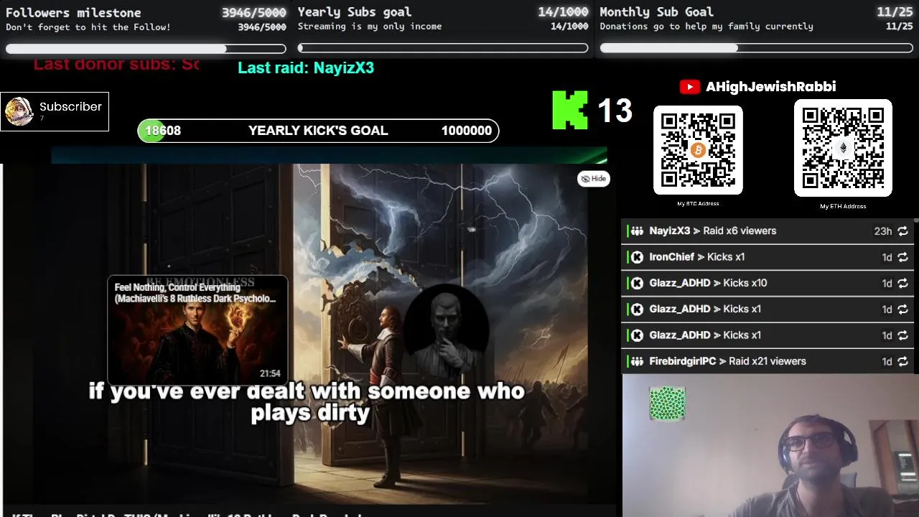Image resolution: width=919 pixels, height=517 pixels.
Task: Click the Donations go to help my family text
Action: pos(706,27)
